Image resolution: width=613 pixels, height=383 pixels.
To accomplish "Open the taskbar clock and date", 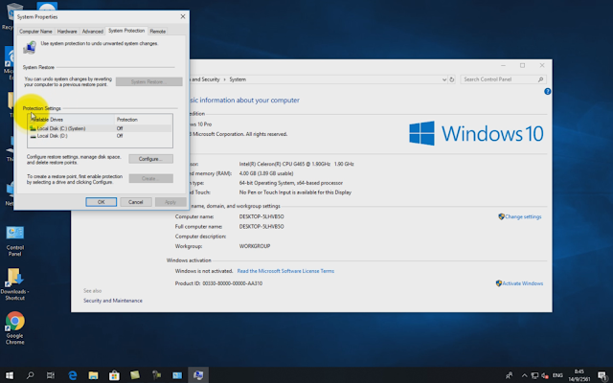I will [x=579, y=375].
